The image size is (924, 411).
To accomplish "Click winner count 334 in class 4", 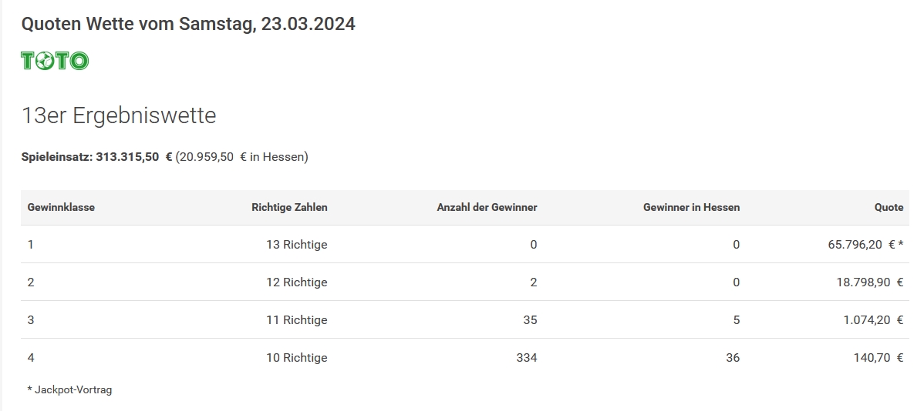I will (x=526, y=357).
